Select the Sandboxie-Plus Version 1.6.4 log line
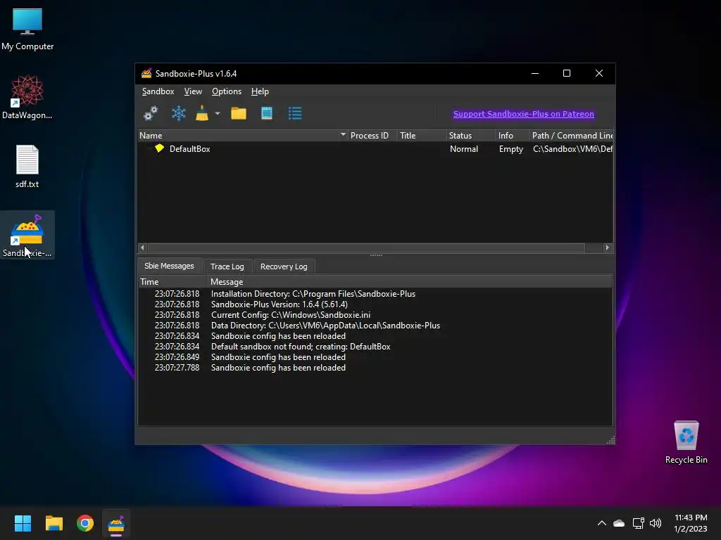 tap(375, 304)
